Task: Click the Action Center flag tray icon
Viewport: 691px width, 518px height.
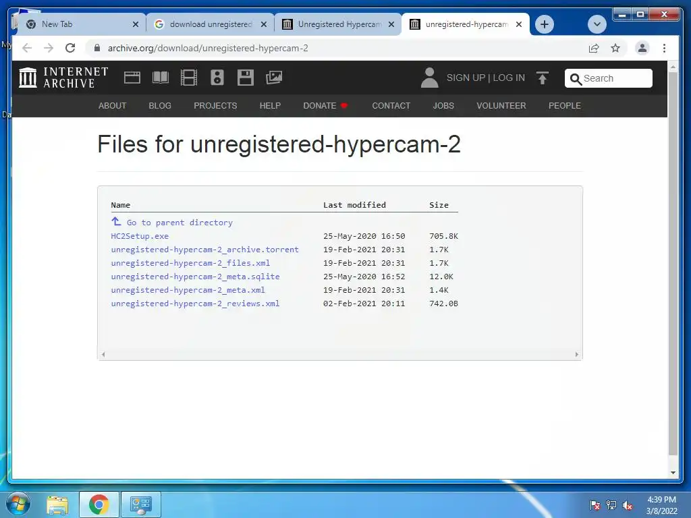Action: [x=595, y=505]
